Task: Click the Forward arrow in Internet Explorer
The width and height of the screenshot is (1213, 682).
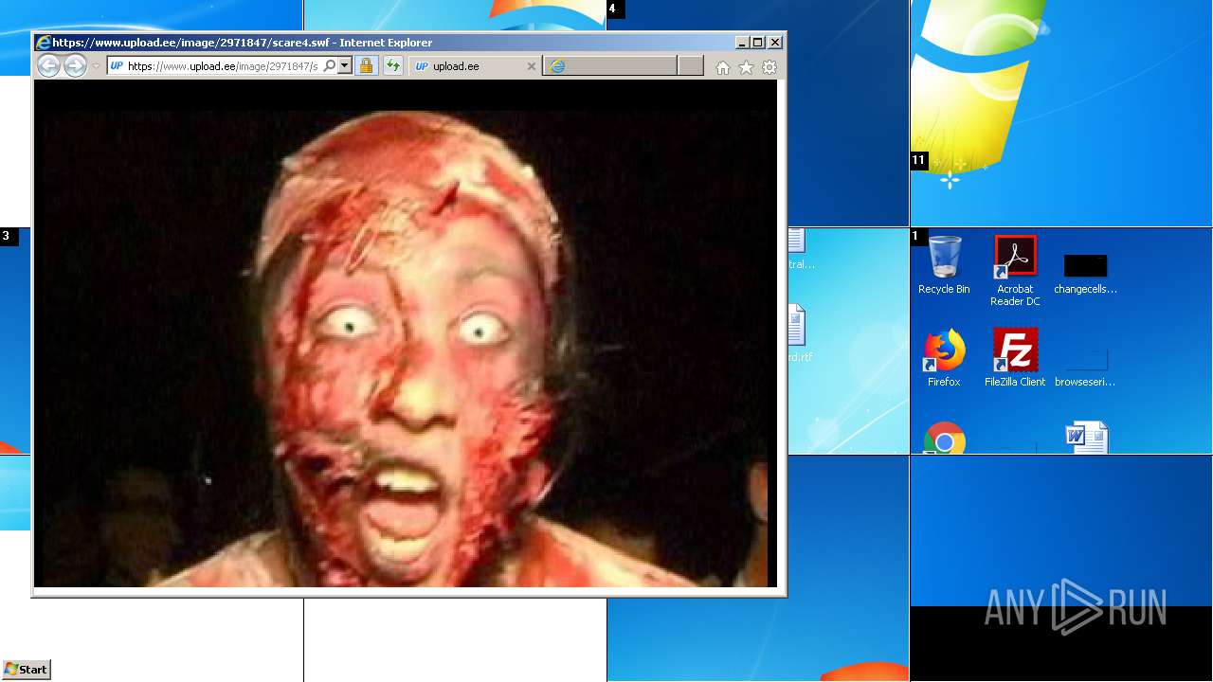Action: pyautogui.click(x=75, y=65)
